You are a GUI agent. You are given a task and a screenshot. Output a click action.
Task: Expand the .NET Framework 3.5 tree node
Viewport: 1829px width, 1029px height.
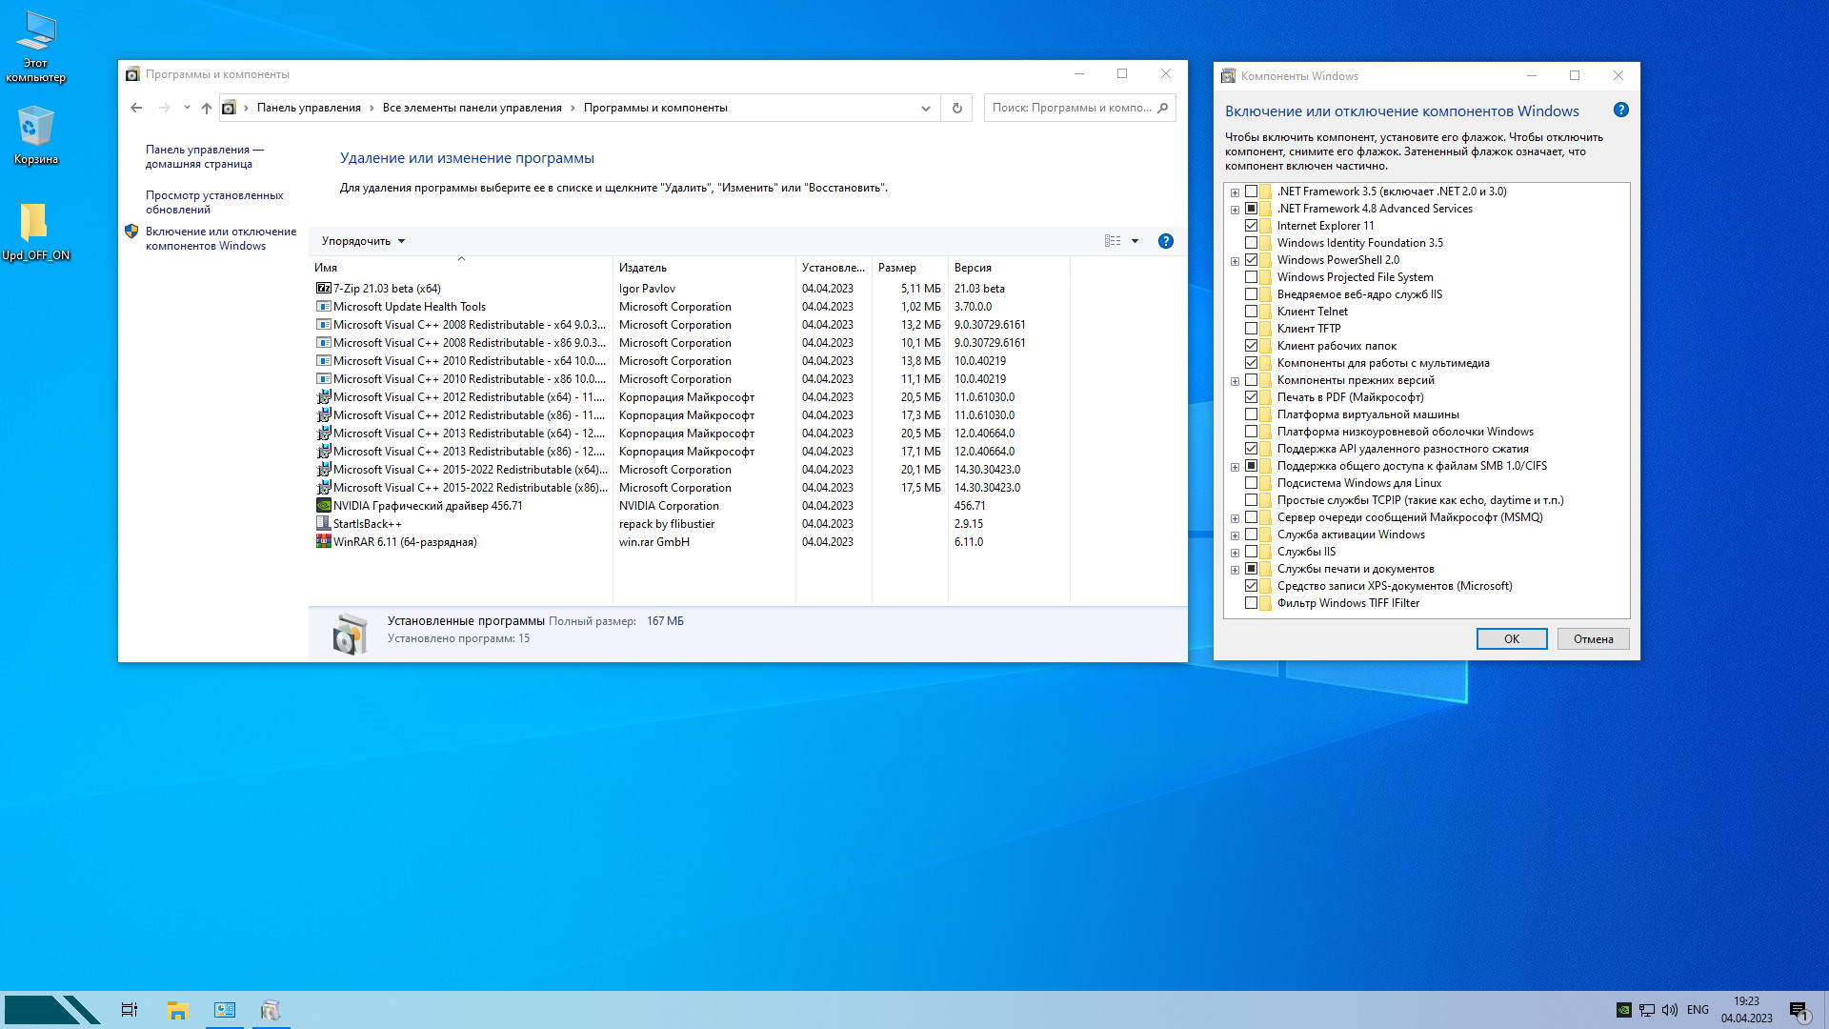coord(1235,192)
